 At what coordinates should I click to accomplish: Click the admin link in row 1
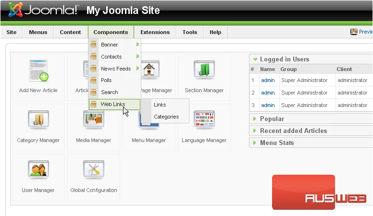(268, 80)
